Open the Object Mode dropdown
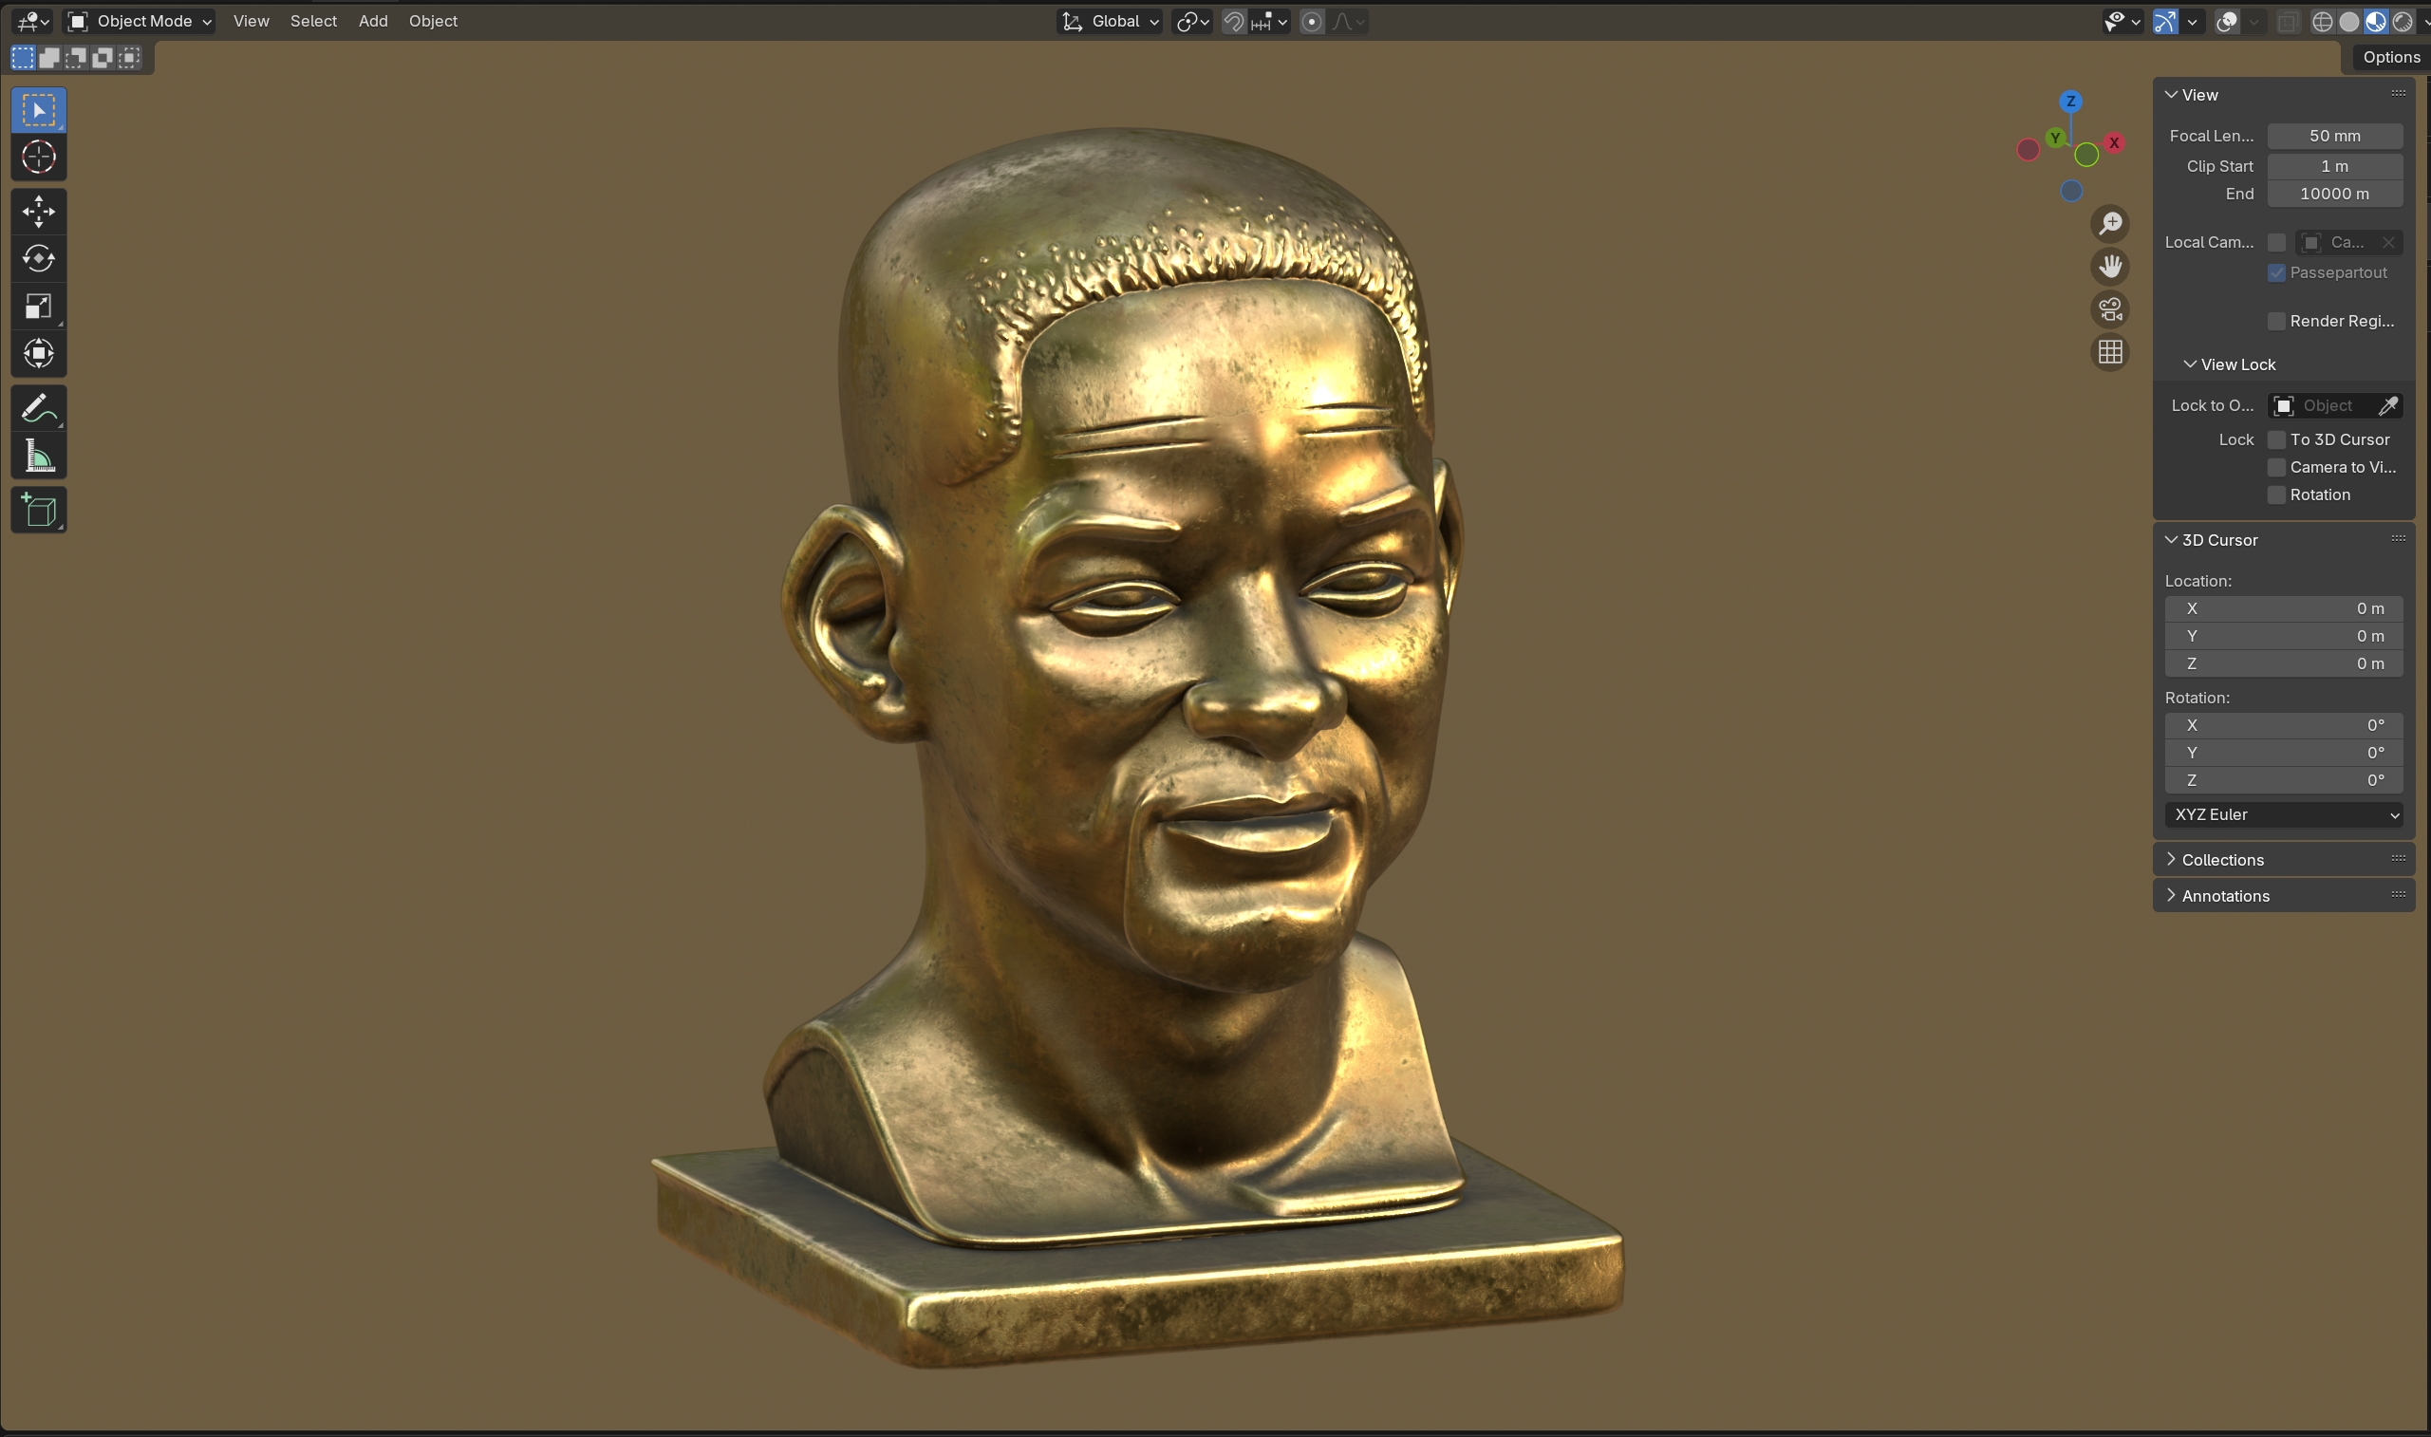This screenshot has width=2431, height=1437. pyautogui.click(x=140, y=21)
